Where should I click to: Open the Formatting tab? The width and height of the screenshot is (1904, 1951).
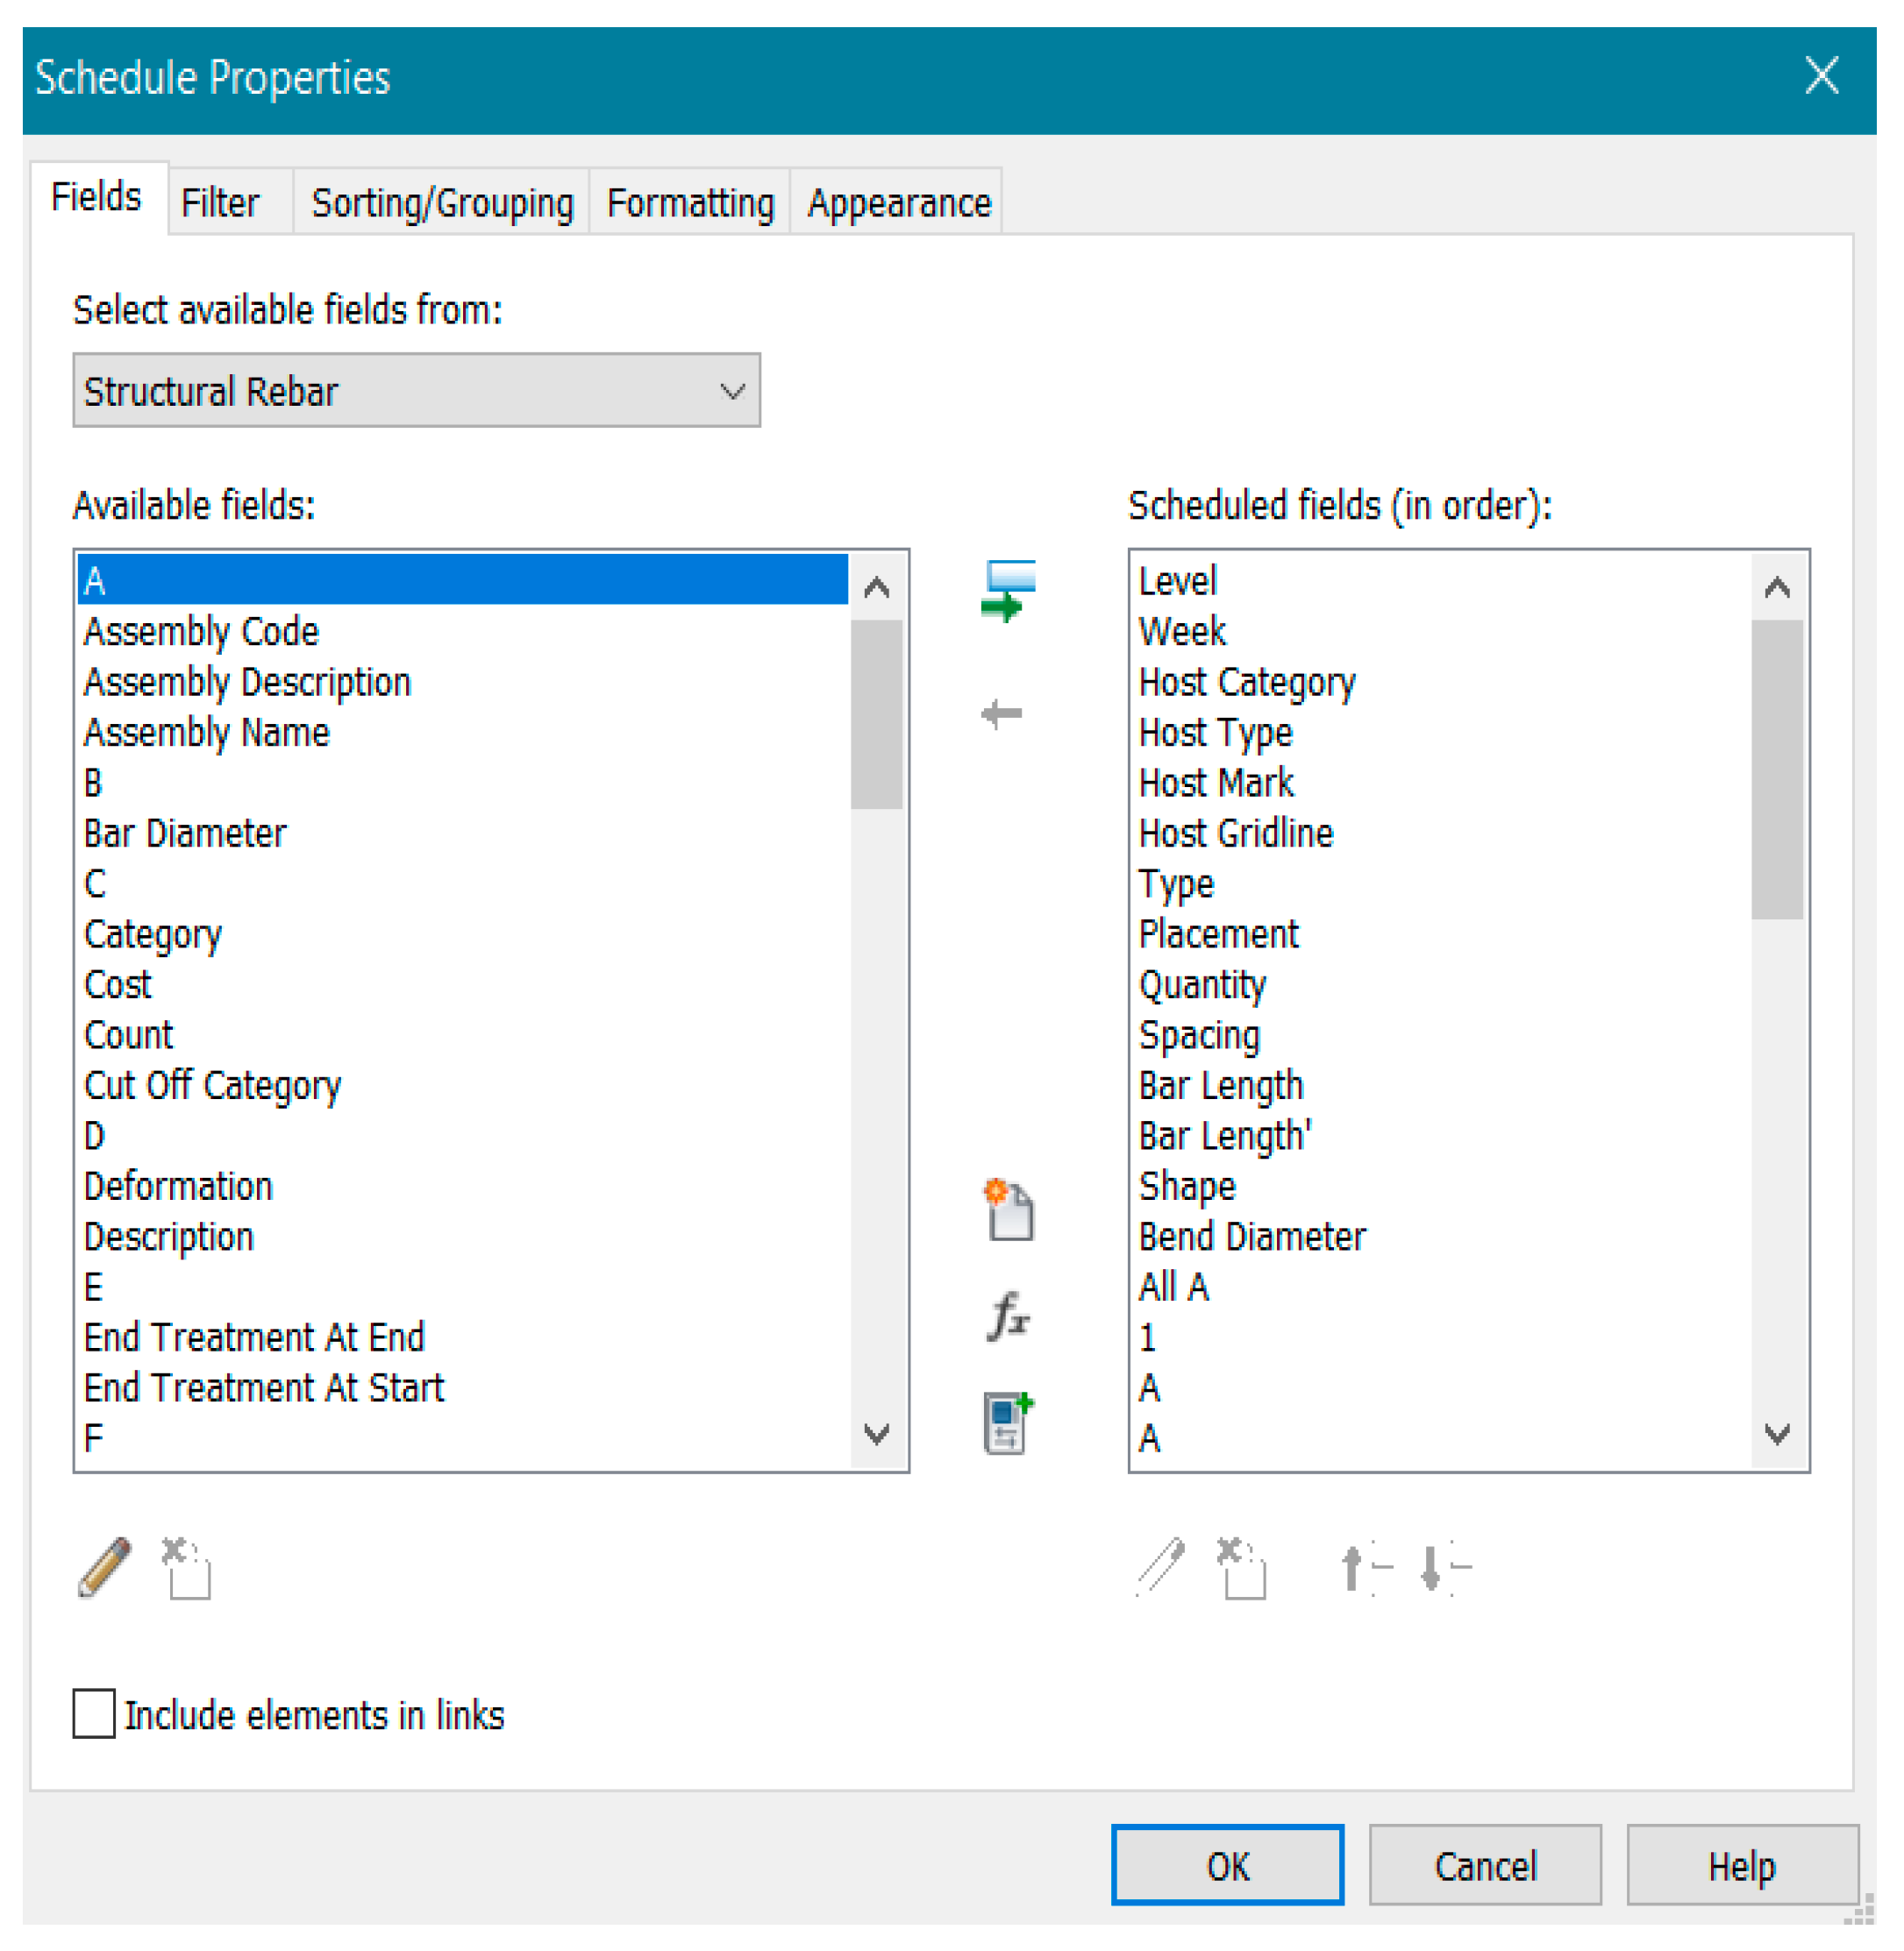690,202
